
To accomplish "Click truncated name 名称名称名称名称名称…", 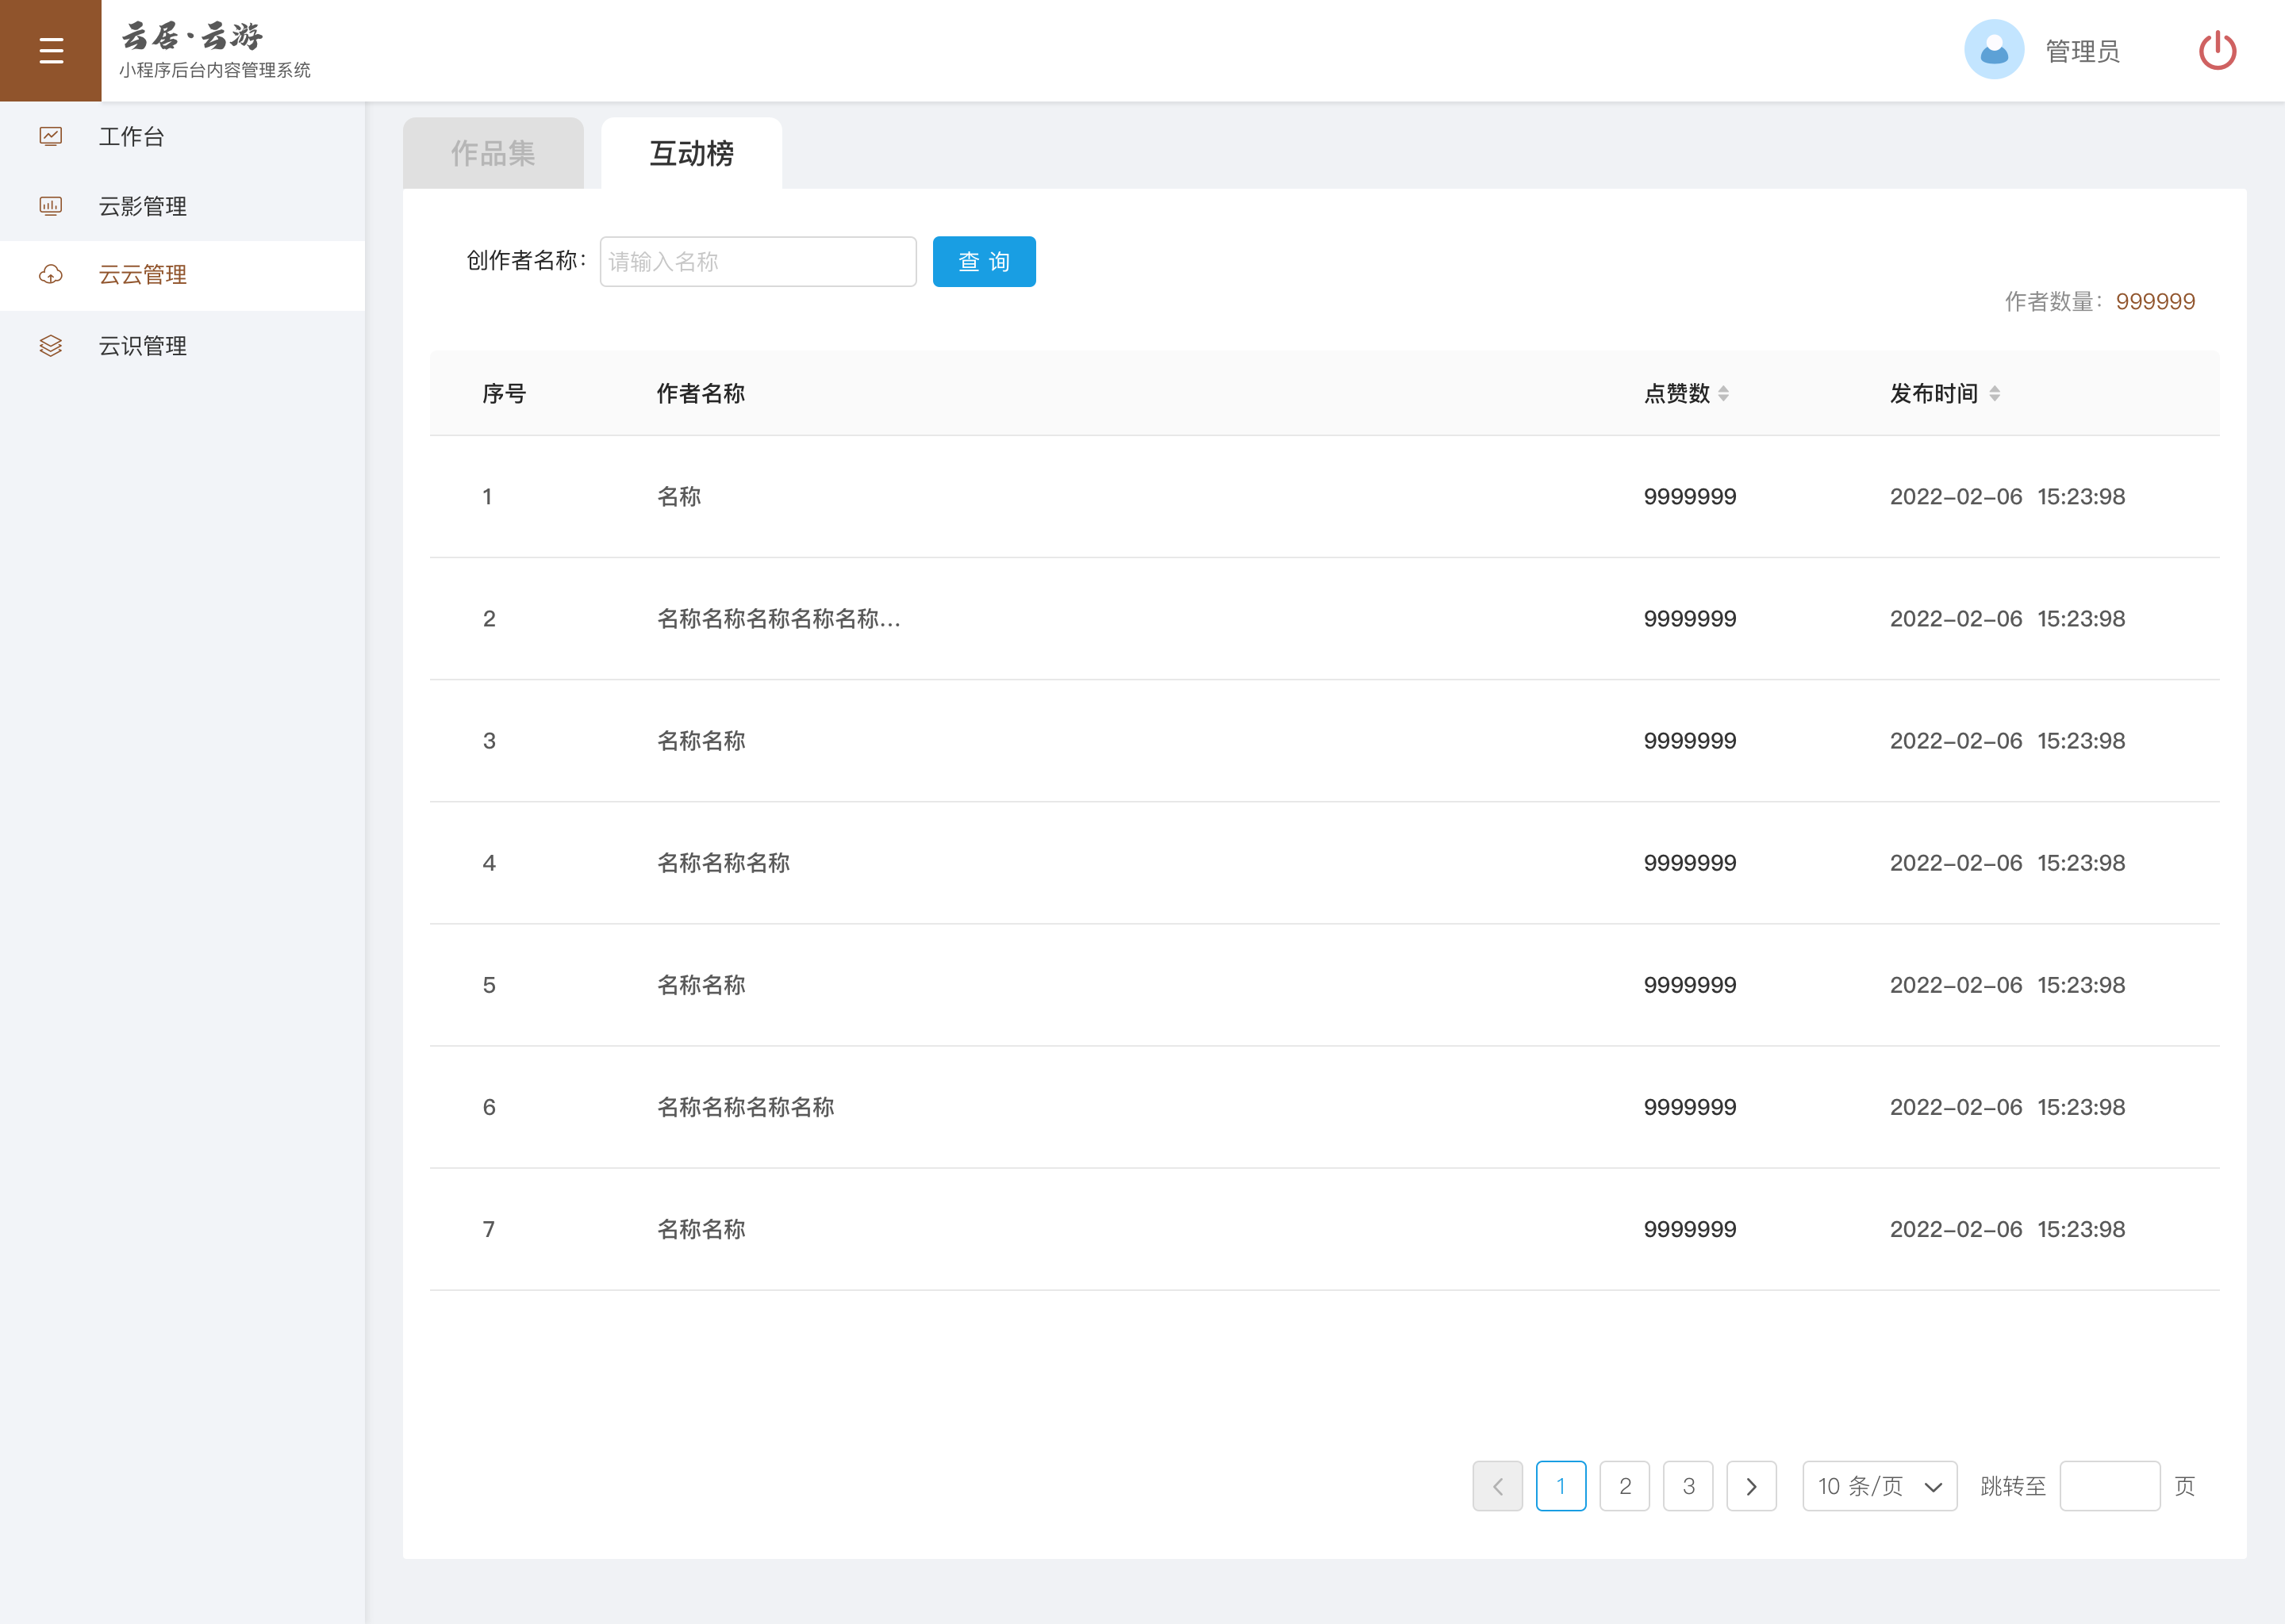I will 778,619.
